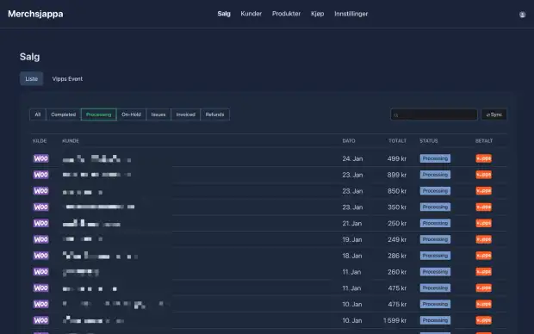Screen dimensions: 534x334
Task: Click the 21. Jan date cell
Action: coord(351,223)
